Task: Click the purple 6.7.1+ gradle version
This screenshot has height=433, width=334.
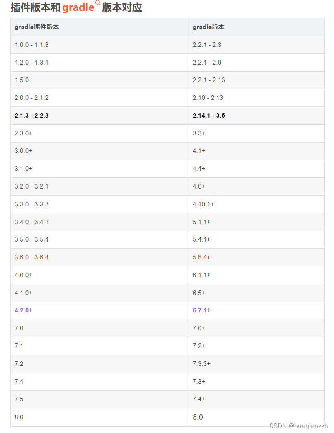Action: tap(201, 310)
